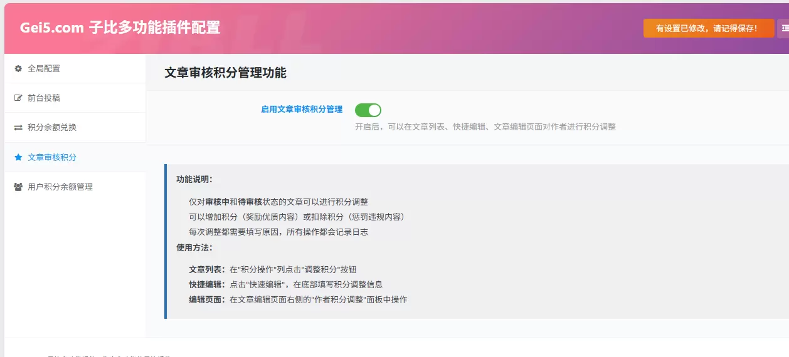Click the 功能说明 heading
The image size is (789, 357).
coord(194,179)
